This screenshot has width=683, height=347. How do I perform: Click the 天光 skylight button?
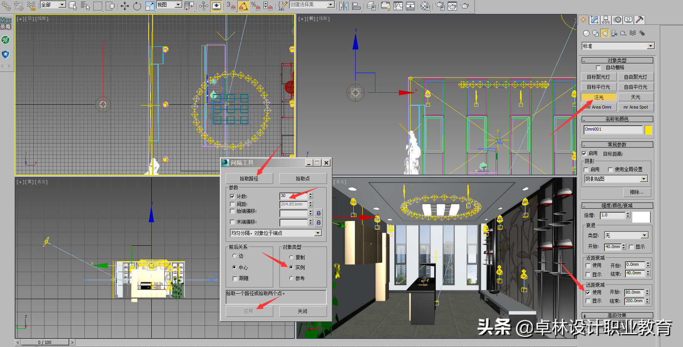pos(635,97)
